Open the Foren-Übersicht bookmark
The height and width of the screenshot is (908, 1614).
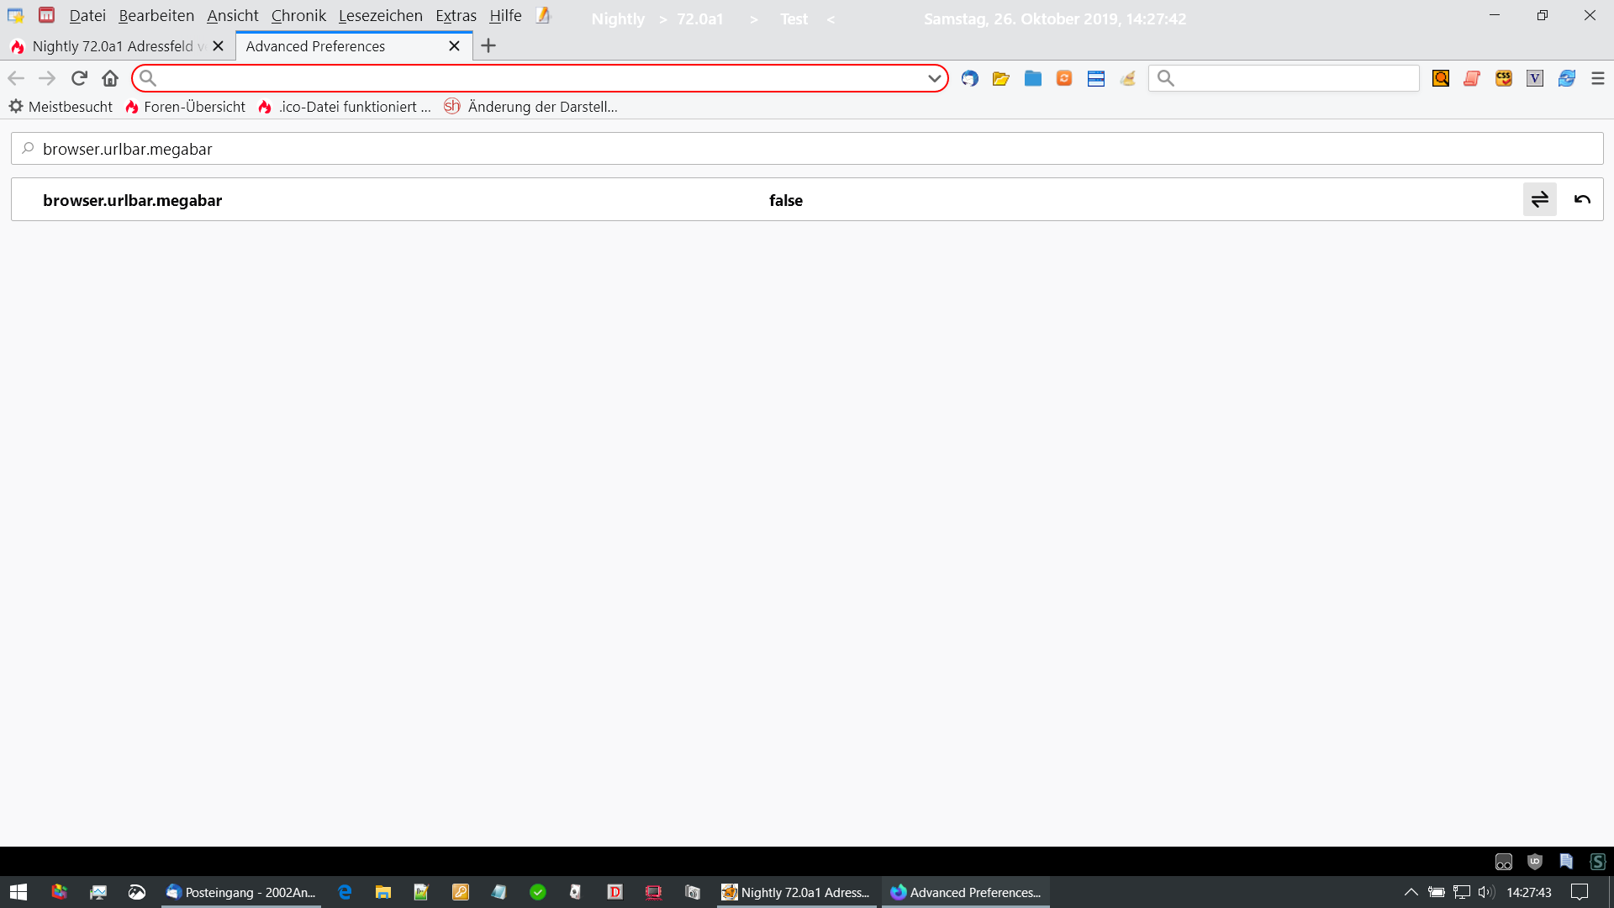click(x=186, y=107)
